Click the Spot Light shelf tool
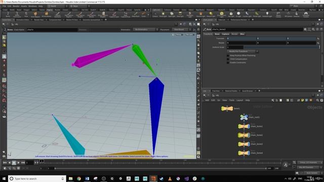Viewport: 324px width, 182px height. point(172,15)
